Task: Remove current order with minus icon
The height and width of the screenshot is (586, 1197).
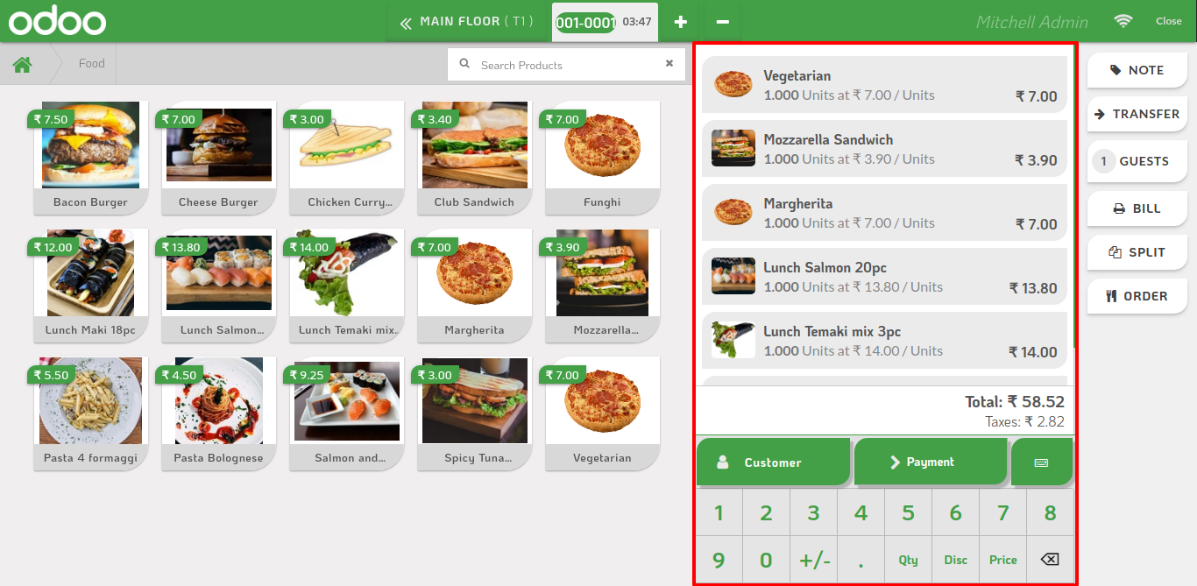Action: click(x=722, y=22)
